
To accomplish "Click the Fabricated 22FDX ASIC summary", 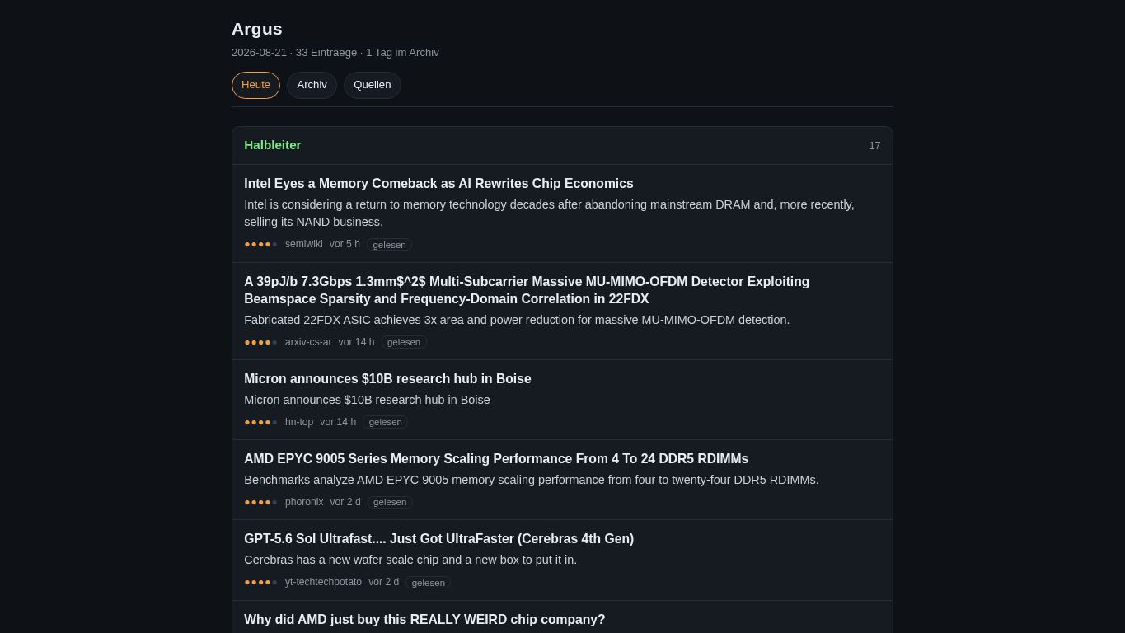I will click(x=517, y=320).
